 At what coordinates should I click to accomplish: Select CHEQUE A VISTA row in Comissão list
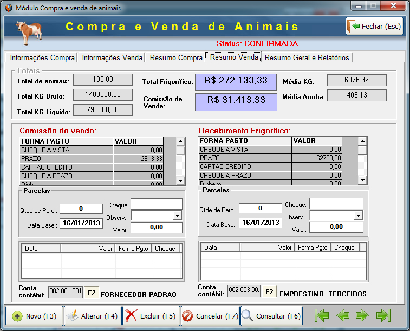92,150
